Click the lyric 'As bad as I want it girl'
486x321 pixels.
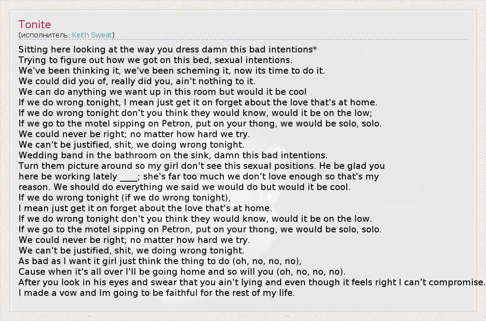pyautogui.click(x=160, y=261)
